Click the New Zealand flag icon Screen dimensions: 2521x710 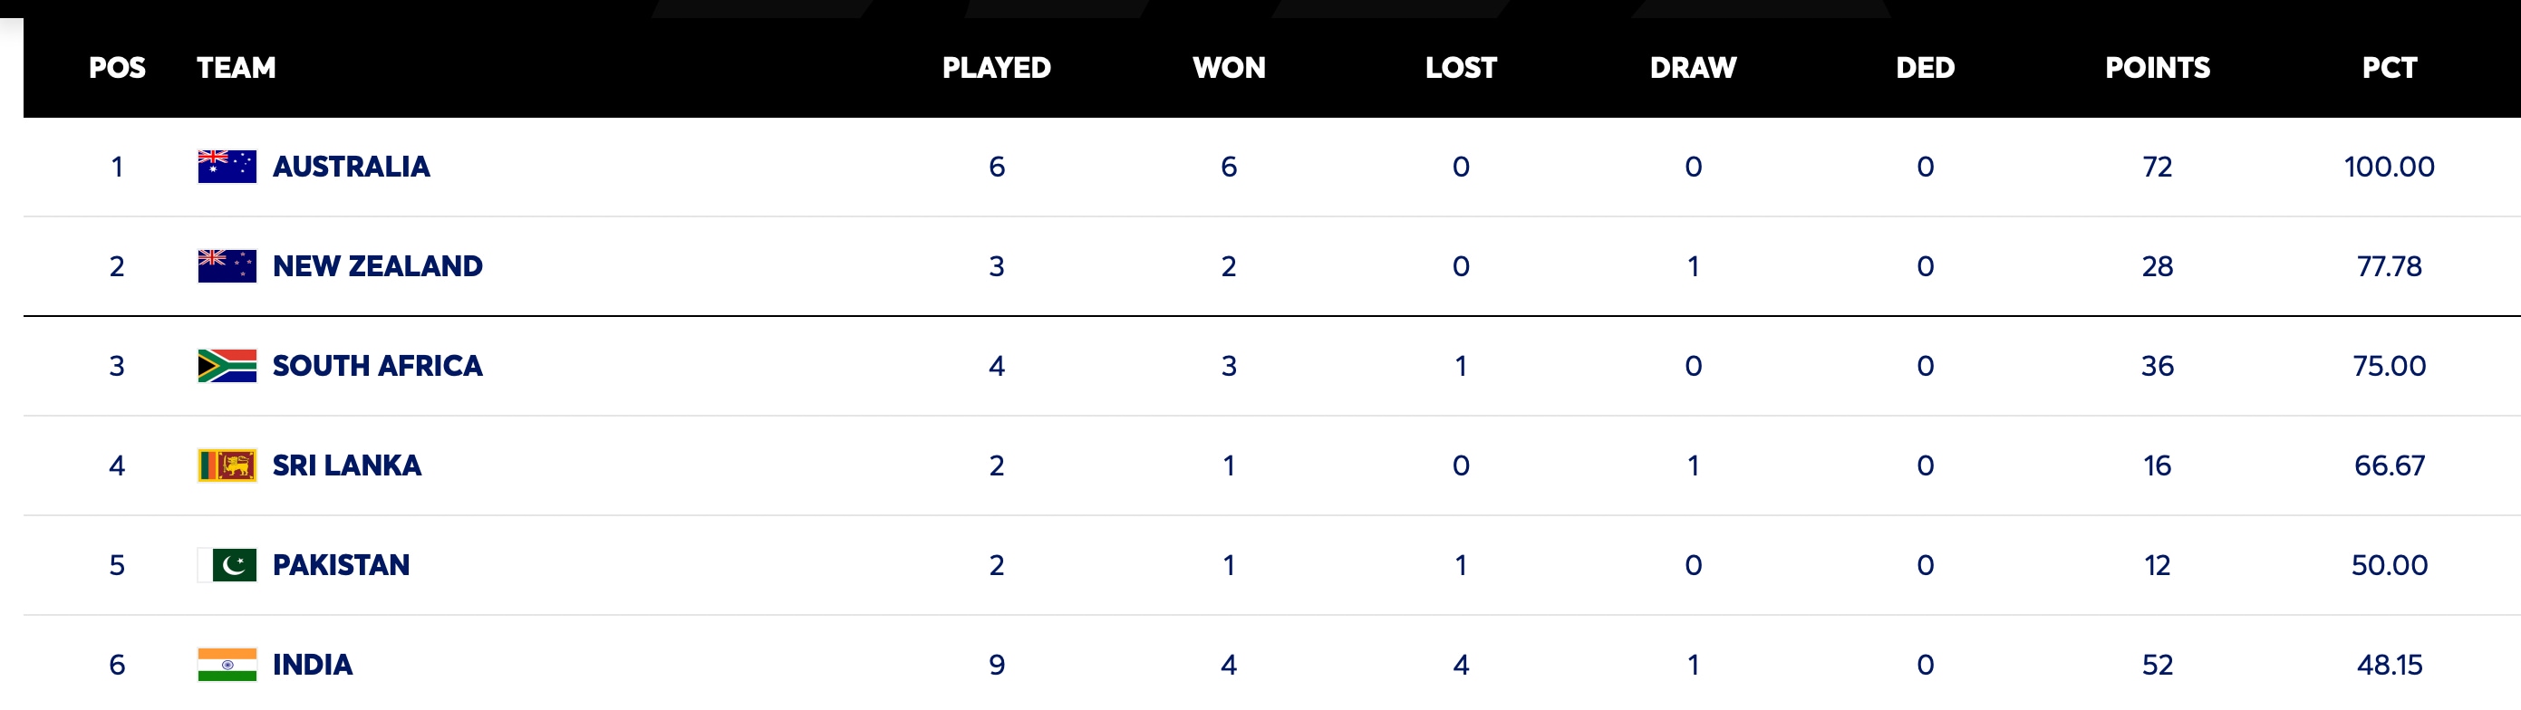click(x=227, y=266)
